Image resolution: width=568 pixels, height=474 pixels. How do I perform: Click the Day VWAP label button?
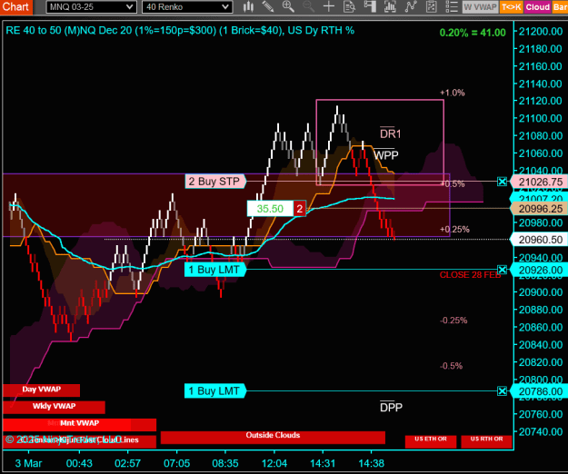tap(41, 390)
